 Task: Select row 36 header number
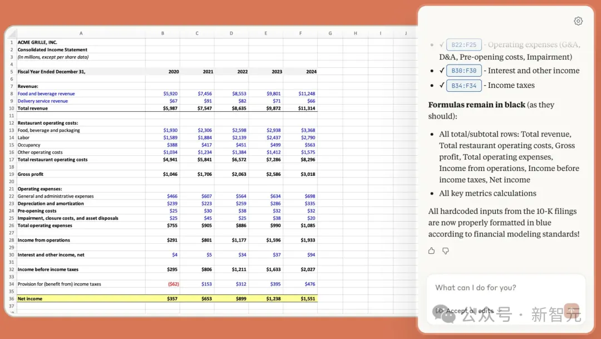tap(11, 299)
